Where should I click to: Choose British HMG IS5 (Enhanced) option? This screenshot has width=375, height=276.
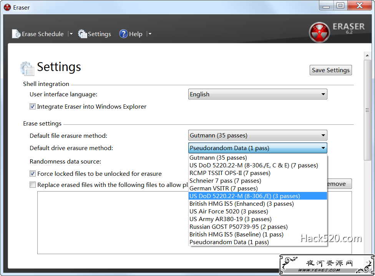257,203
